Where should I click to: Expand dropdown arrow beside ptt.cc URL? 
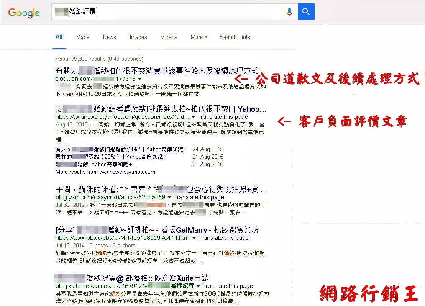coord(194,238)
